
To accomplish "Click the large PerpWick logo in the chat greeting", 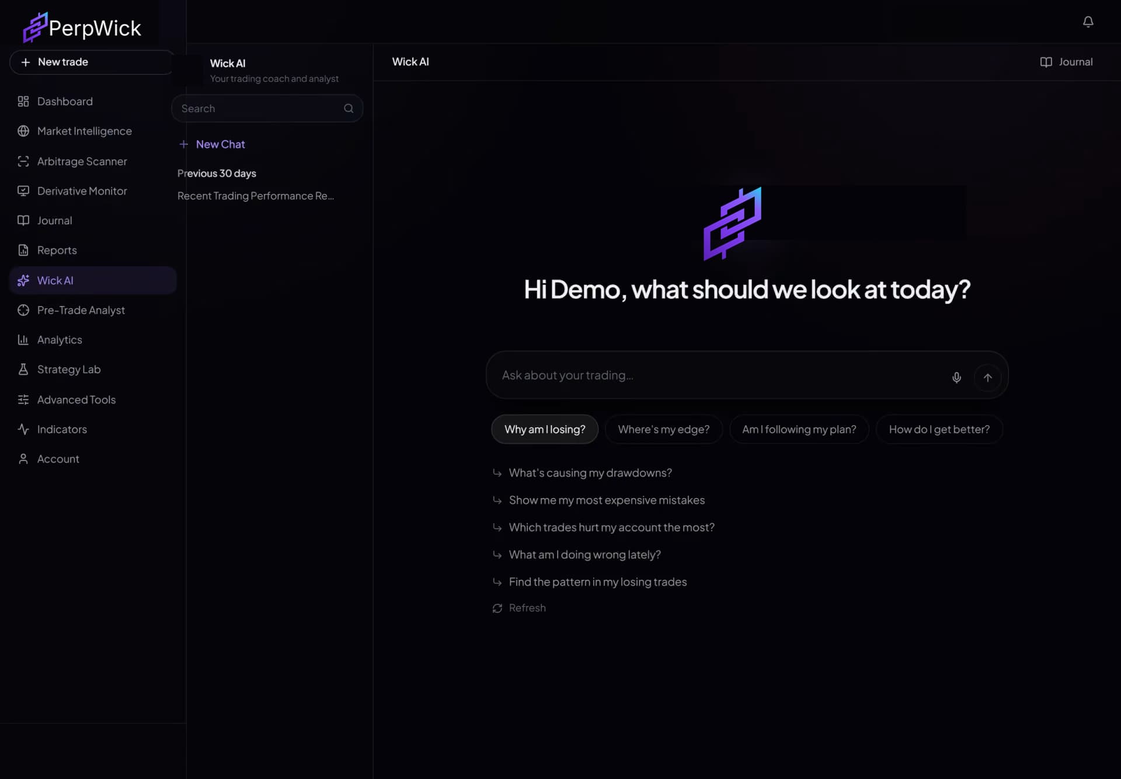I will (x=732, y=224).
